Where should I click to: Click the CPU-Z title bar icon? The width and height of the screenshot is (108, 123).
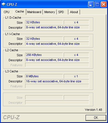tap(4, 4)
